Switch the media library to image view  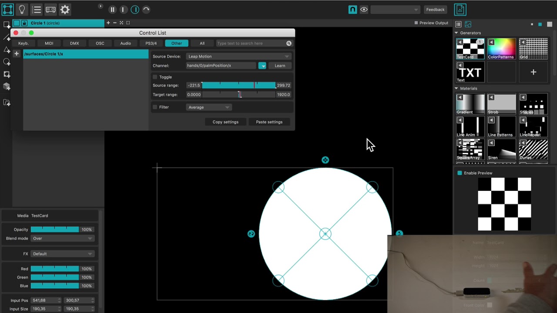click(468, 24)
